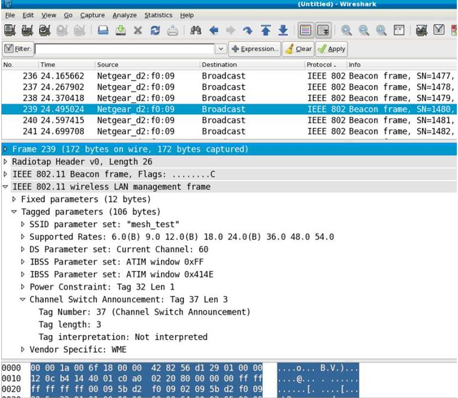Expand DS Parameter set Current Channel
458x398 pixels.
click(x=23, y=250)
